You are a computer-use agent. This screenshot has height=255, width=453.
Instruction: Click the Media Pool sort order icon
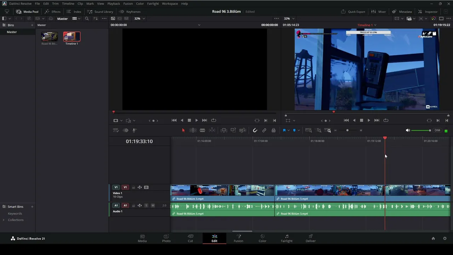click(x=95, y=18)
